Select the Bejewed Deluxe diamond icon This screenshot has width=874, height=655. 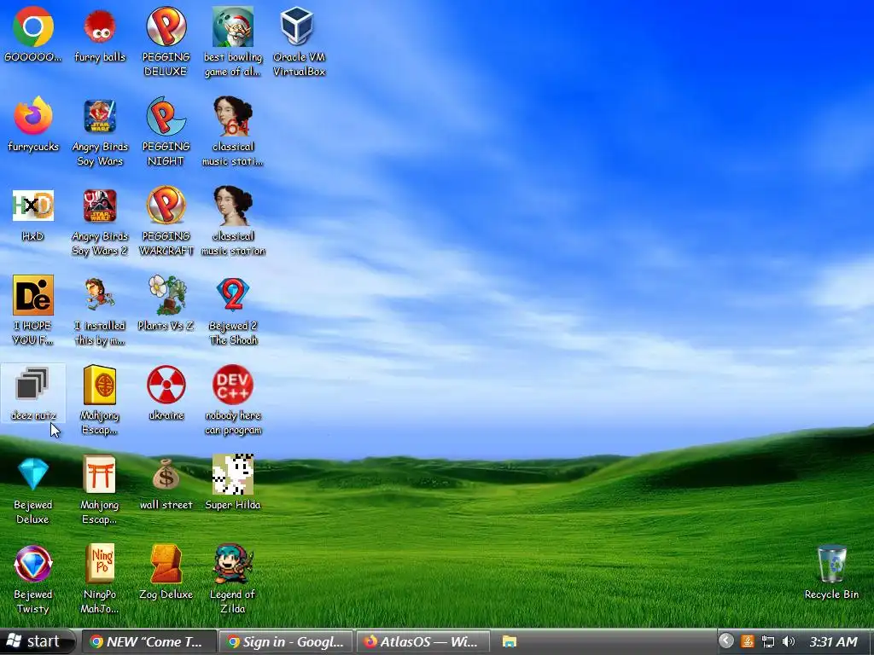pyautogui.click(x=33, y=474)
